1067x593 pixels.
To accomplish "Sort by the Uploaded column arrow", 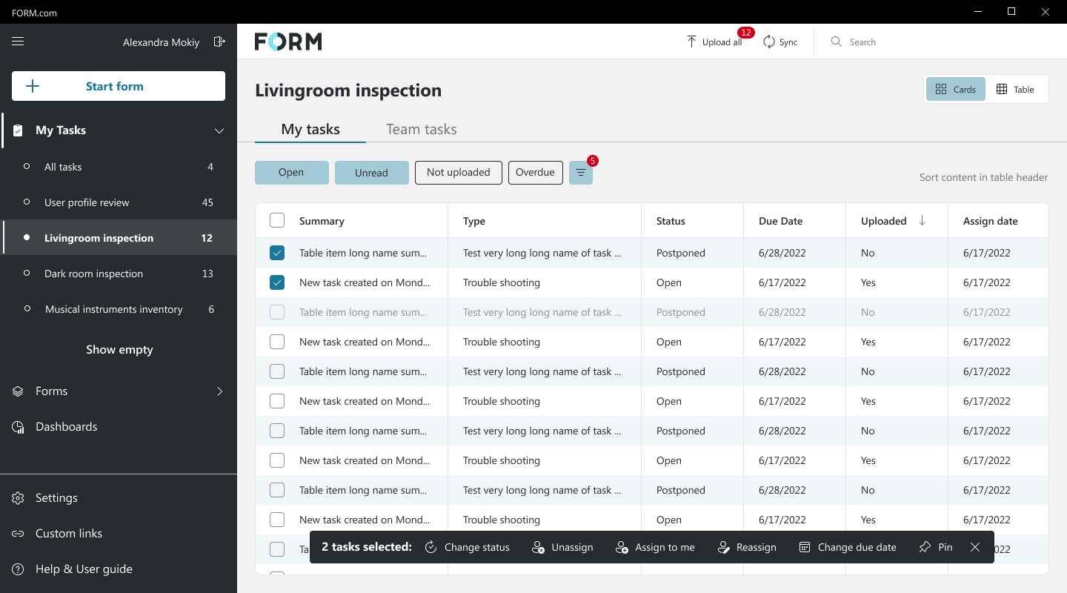I will click(922, 220).
